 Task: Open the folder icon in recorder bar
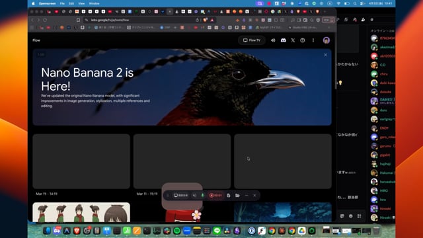pyautogui.click(x=237, y=196)
